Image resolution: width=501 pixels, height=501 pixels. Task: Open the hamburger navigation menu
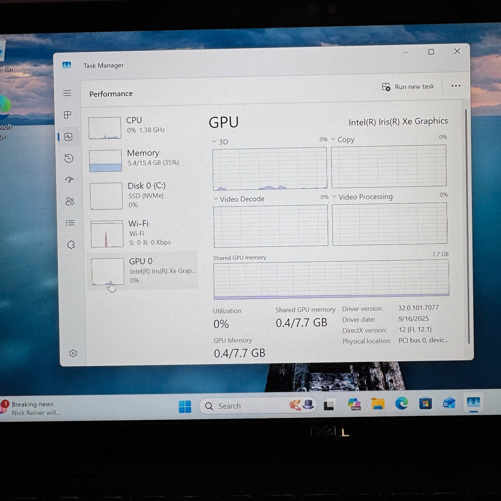(x=67, y=93)
